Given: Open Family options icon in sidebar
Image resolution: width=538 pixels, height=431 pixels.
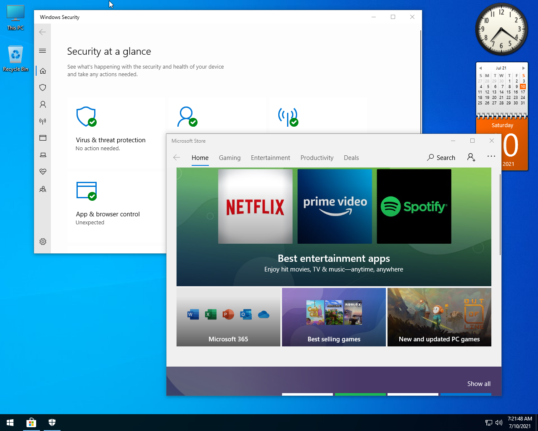Looking at the screenshot, I should tap(42, 189).
